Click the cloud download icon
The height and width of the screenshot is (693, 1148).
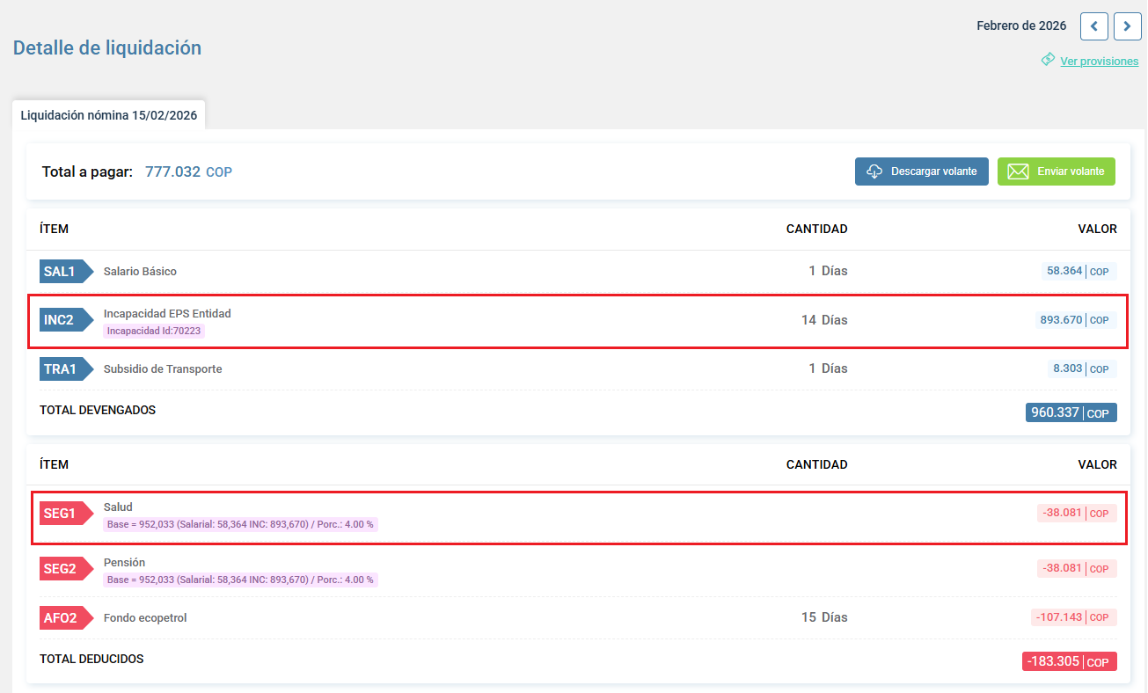pos(874,171)
